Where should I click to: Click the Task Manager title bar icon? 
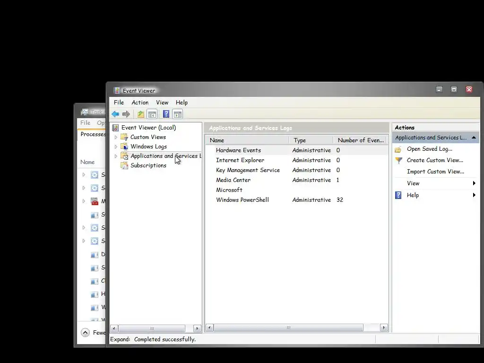pos(84,112)
